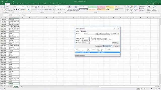
Task: Copy the selection with Copiar
Action: click(7, 8)
